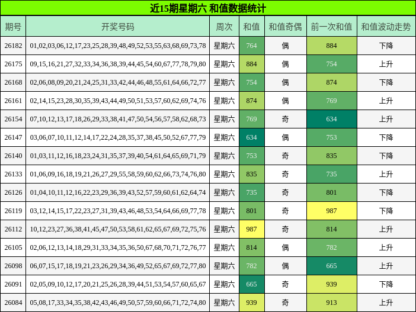Click the draw numbers starting 05,08,17,33
Viewport: 416px width, 312px height.
(x=118, y=303)
